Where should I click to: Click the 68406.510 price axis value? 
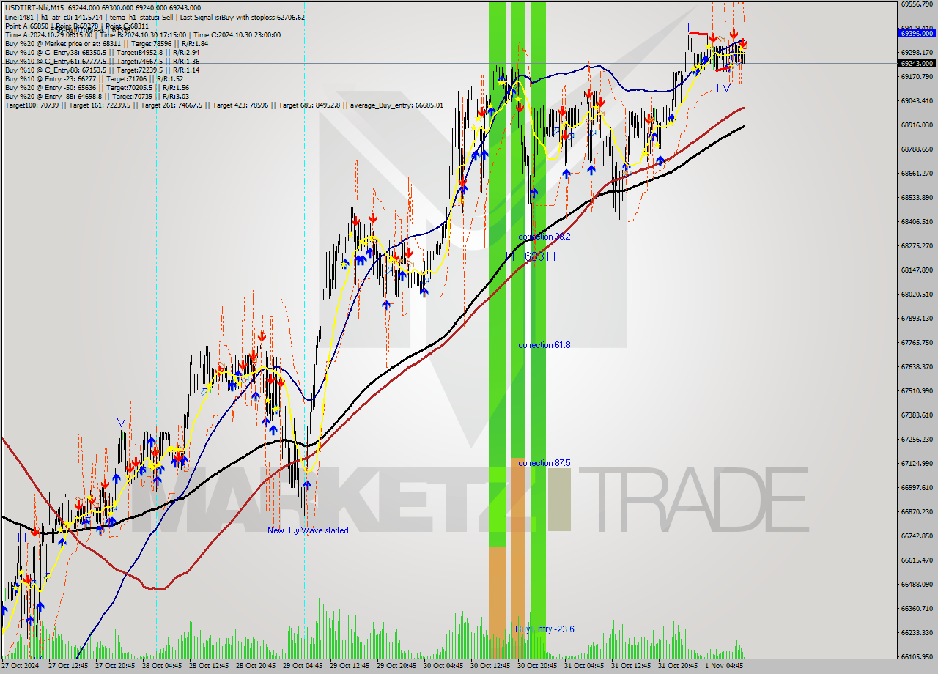tap(917, 221)
